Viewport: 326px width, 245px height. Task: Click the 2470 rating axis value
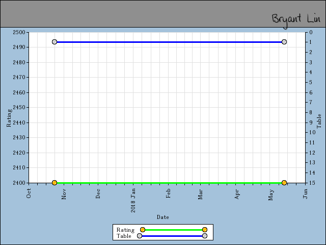19,77
